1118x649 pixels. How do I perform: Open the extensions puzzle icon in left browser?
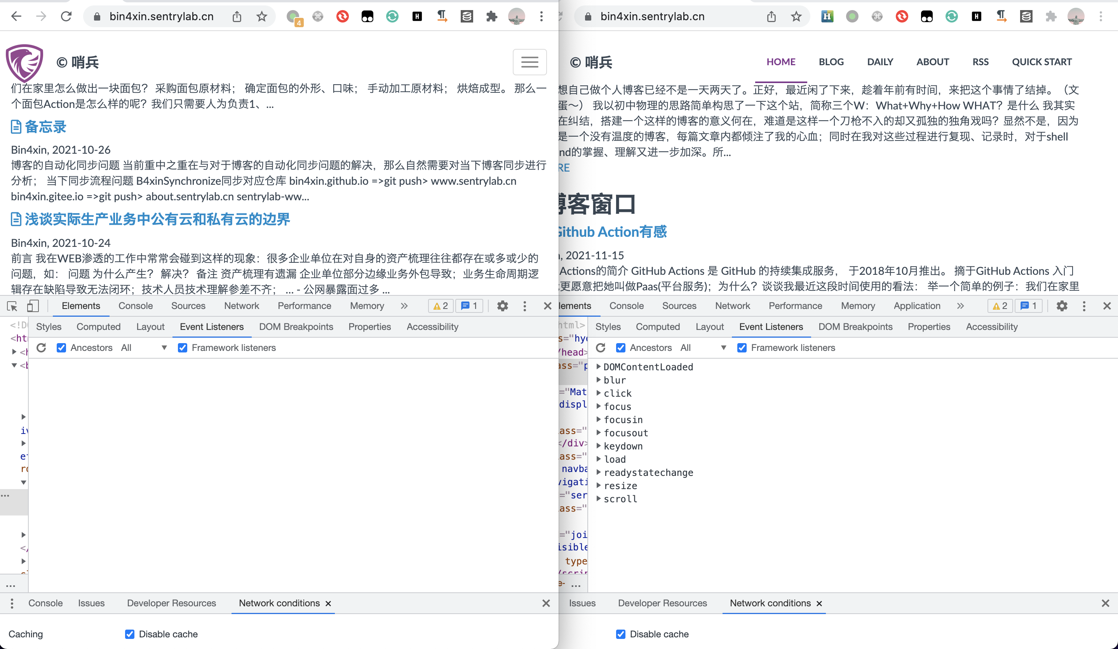[x=491, y=16]
